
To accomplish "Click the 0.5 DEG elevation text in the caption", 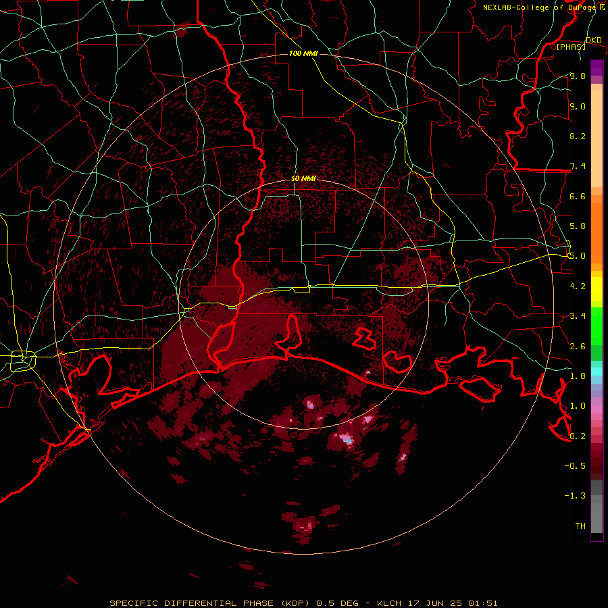I will coord(337,603).
